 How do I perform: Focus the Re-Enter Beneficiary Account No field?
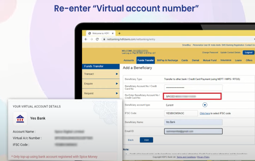click(192, 96)
